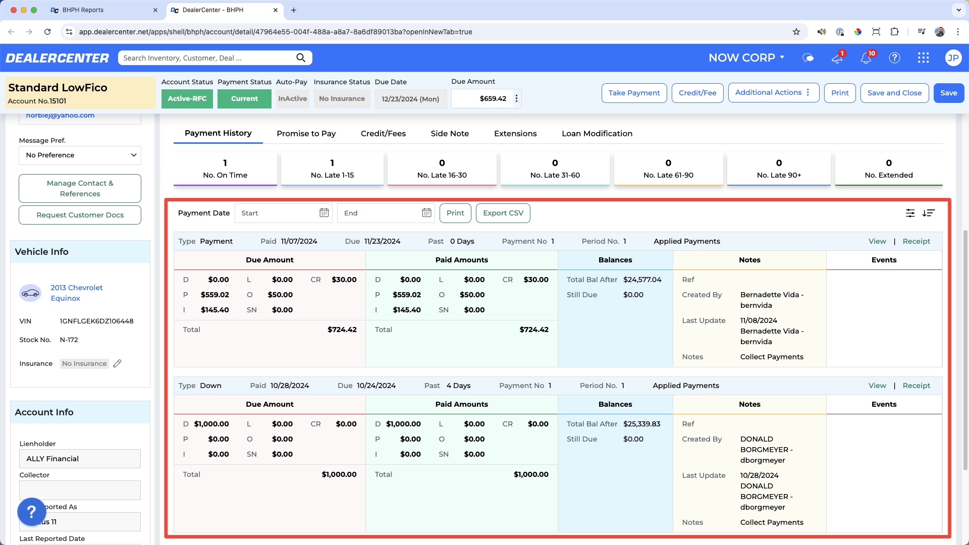
Task: Click the tab audio speaker icon
Action: 822,32
